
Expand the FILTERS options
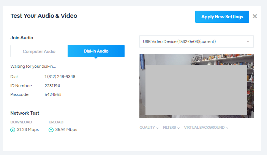coord(171,128)
